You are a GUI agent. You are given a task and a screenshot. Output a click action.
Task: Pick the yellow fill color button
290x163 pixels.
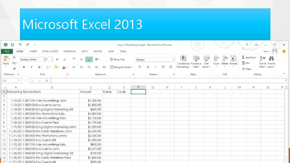56,67
